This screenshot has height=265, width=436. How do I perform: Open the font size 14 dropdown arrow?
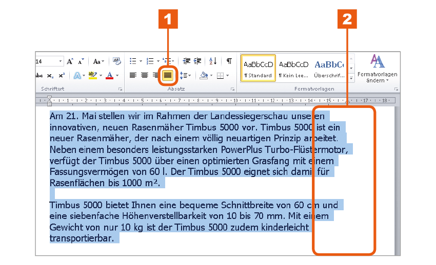[61, 61]
